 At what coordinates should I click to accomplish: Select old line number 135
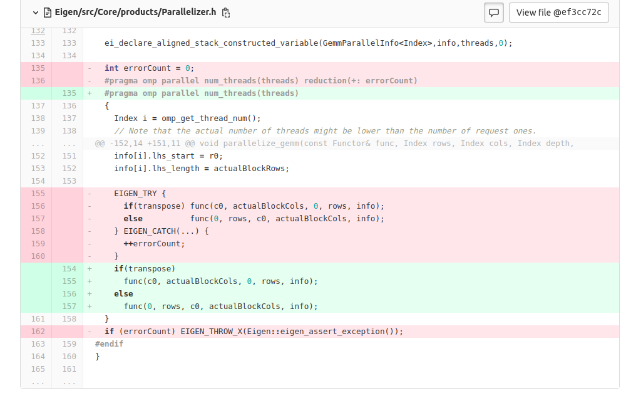[38, 68]
